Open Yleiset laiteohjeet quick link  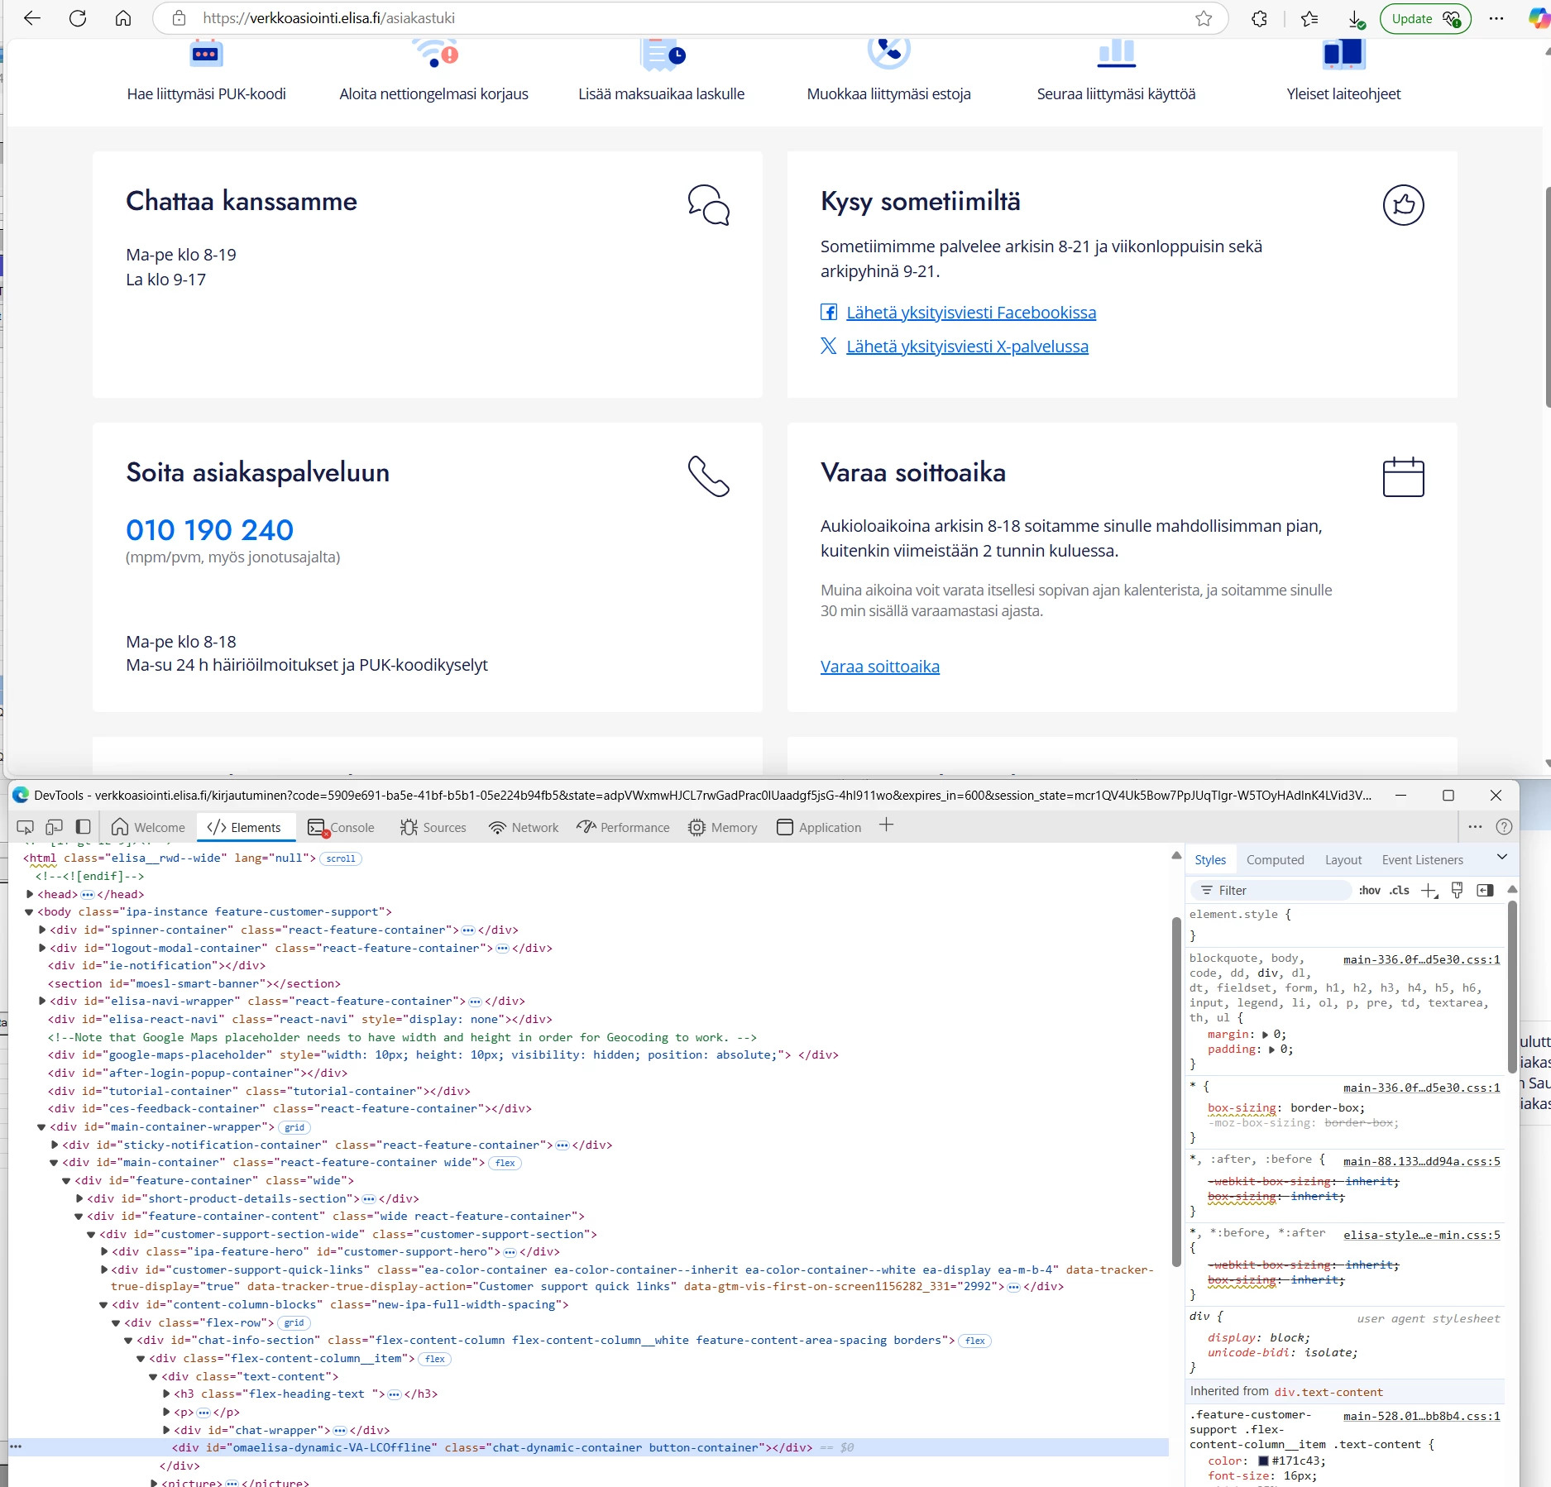pos(1343,93)
